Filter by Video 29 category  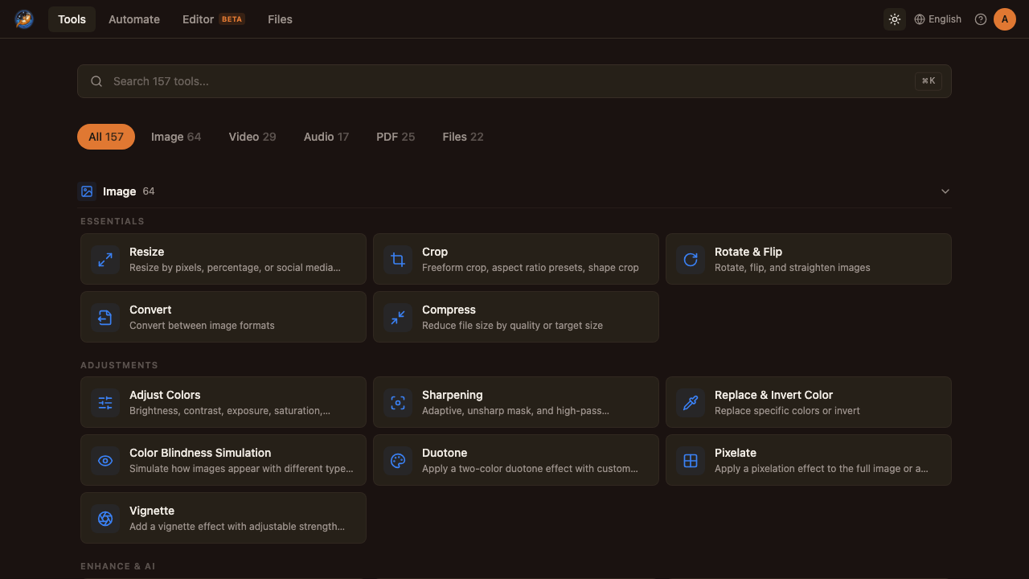[x=252, y=137]
